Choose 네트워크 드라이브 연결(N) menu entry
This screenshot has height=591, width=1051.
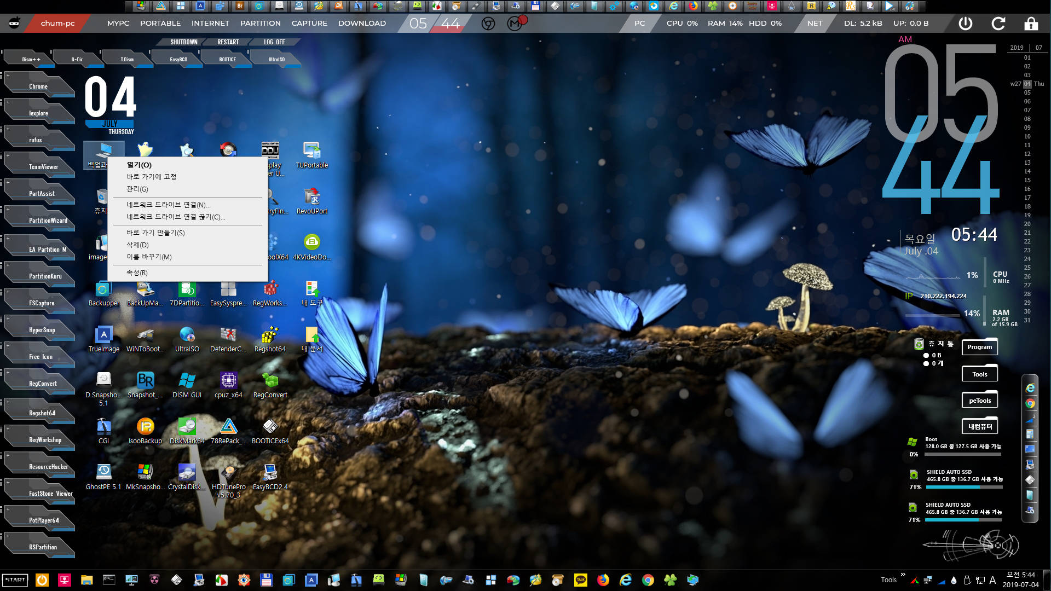pos(187,205)
